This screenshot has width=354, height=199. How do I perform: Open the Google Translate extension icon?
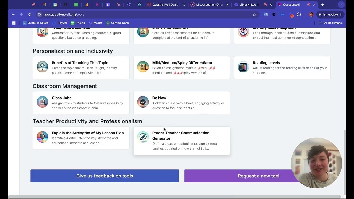(266, 14)
